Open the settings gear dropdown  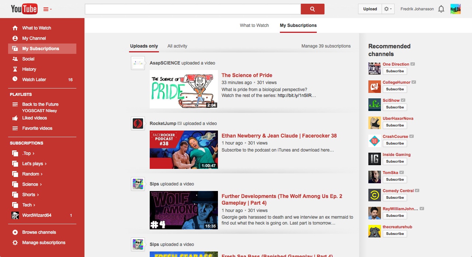(388, 9)
